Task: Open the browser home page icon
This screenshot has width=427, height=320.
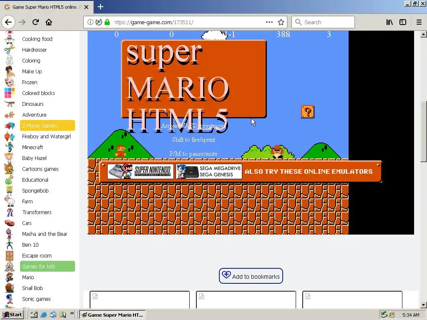Action: pyautogui.click(x=49, y=22)
